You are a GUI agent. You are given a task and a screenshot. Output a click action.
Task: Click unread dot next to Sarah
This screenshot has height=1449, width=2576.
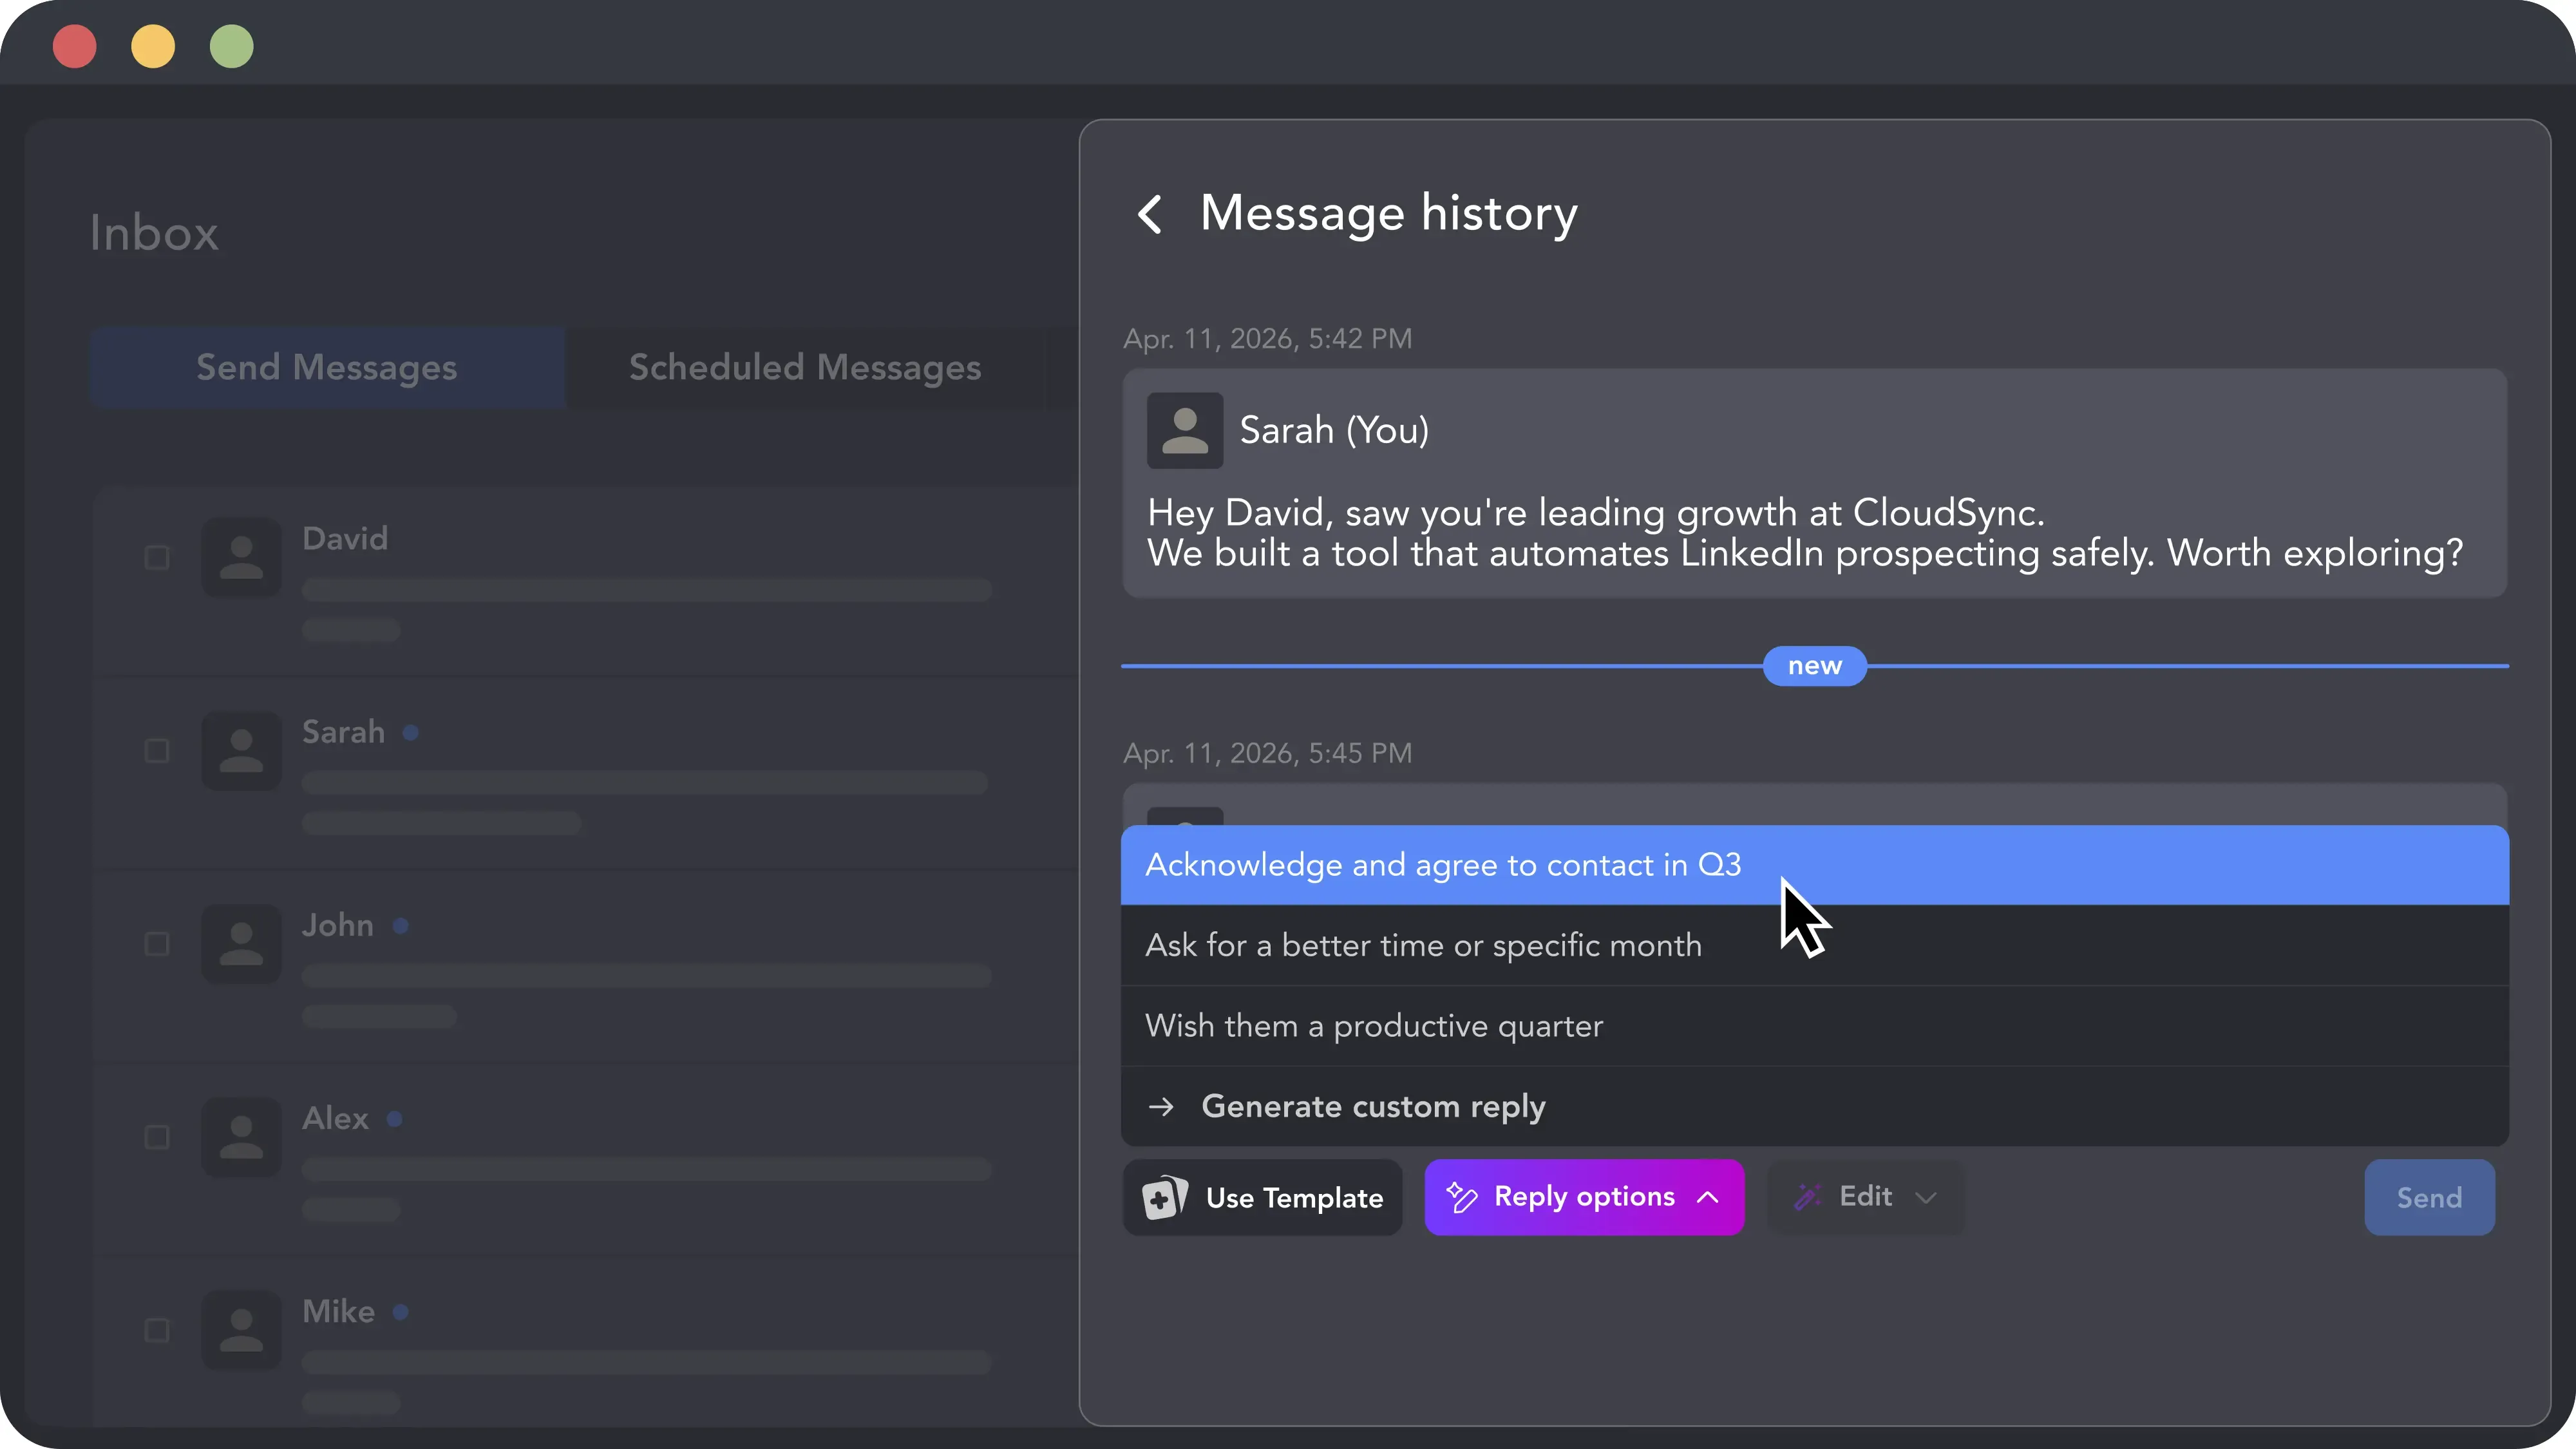coord(410,733)
